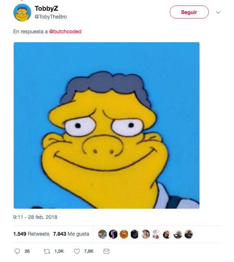The width and height of the screenshot is (234, 262).
Task: View the 7.843 Me gusta list
Action: coord(71,234)
